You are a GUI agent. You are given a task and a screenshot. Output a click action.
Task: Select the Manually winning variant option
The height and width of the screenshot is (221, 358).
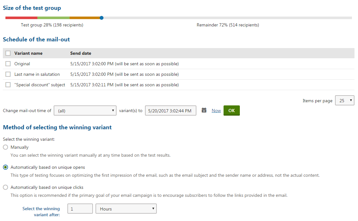5,147
